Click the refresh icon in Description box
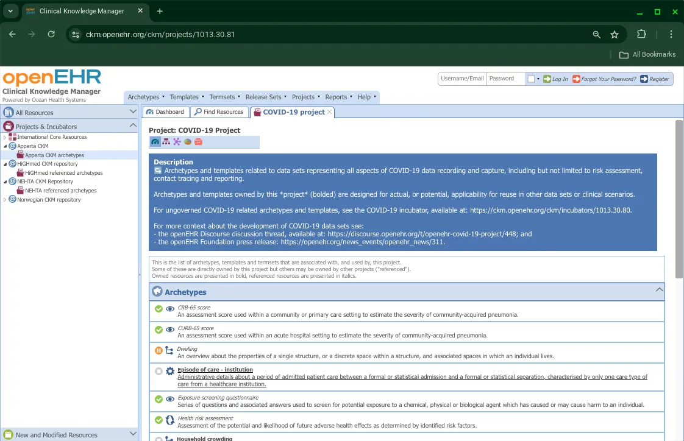The height and width of the screenshot is (441, 684). click(158, 171)
